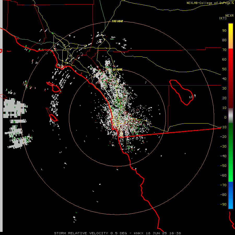The image size is (235, 235).
Task: Click the -10 value on the velocity scale
Action: (x=223, y=127)
